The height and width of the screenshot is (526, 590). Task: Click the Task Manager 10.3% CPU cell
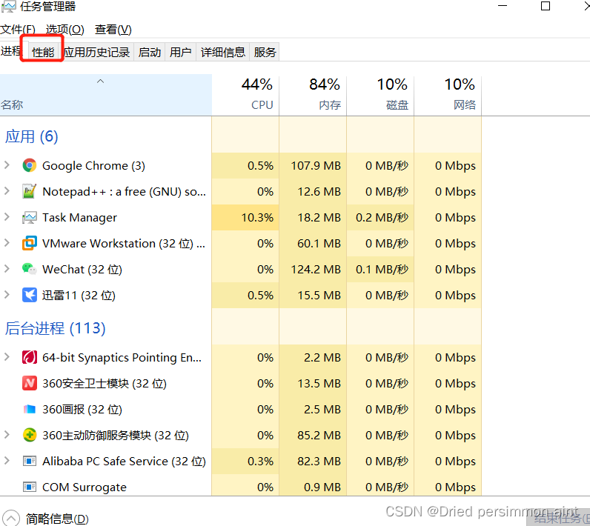(x=245, y=217)
